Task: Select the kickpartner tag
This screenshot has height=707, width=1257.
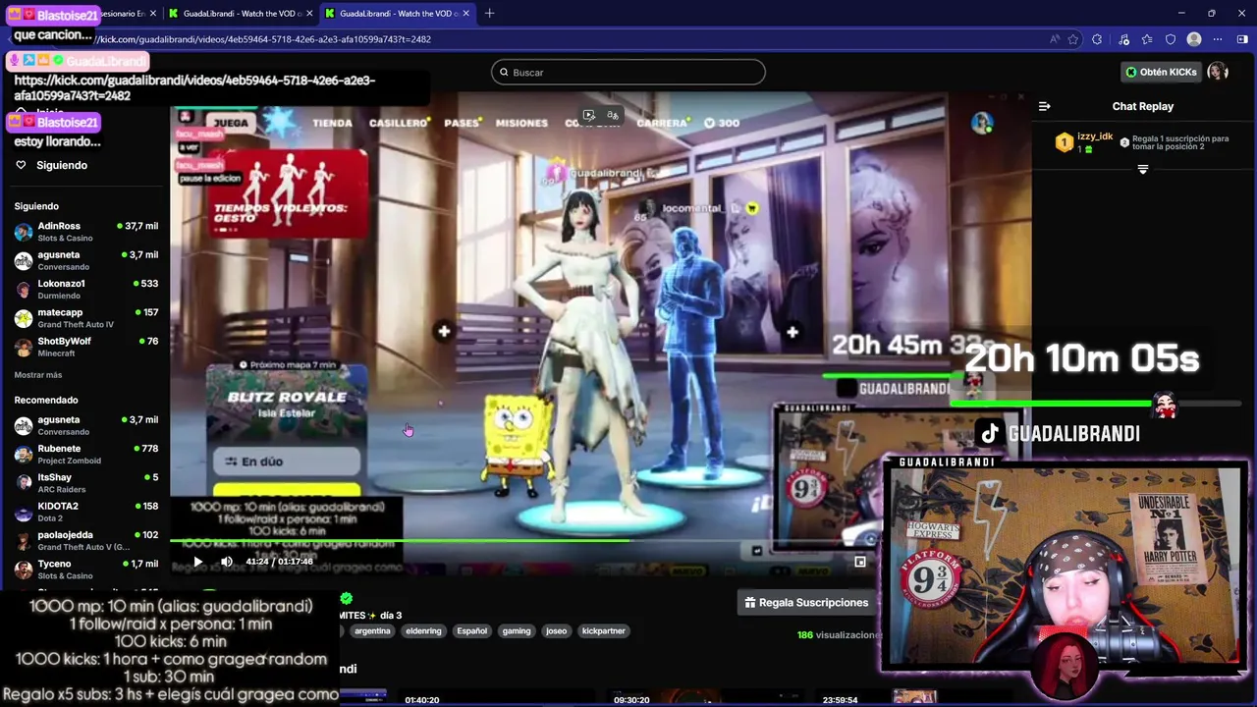Action: pos(603,630)
